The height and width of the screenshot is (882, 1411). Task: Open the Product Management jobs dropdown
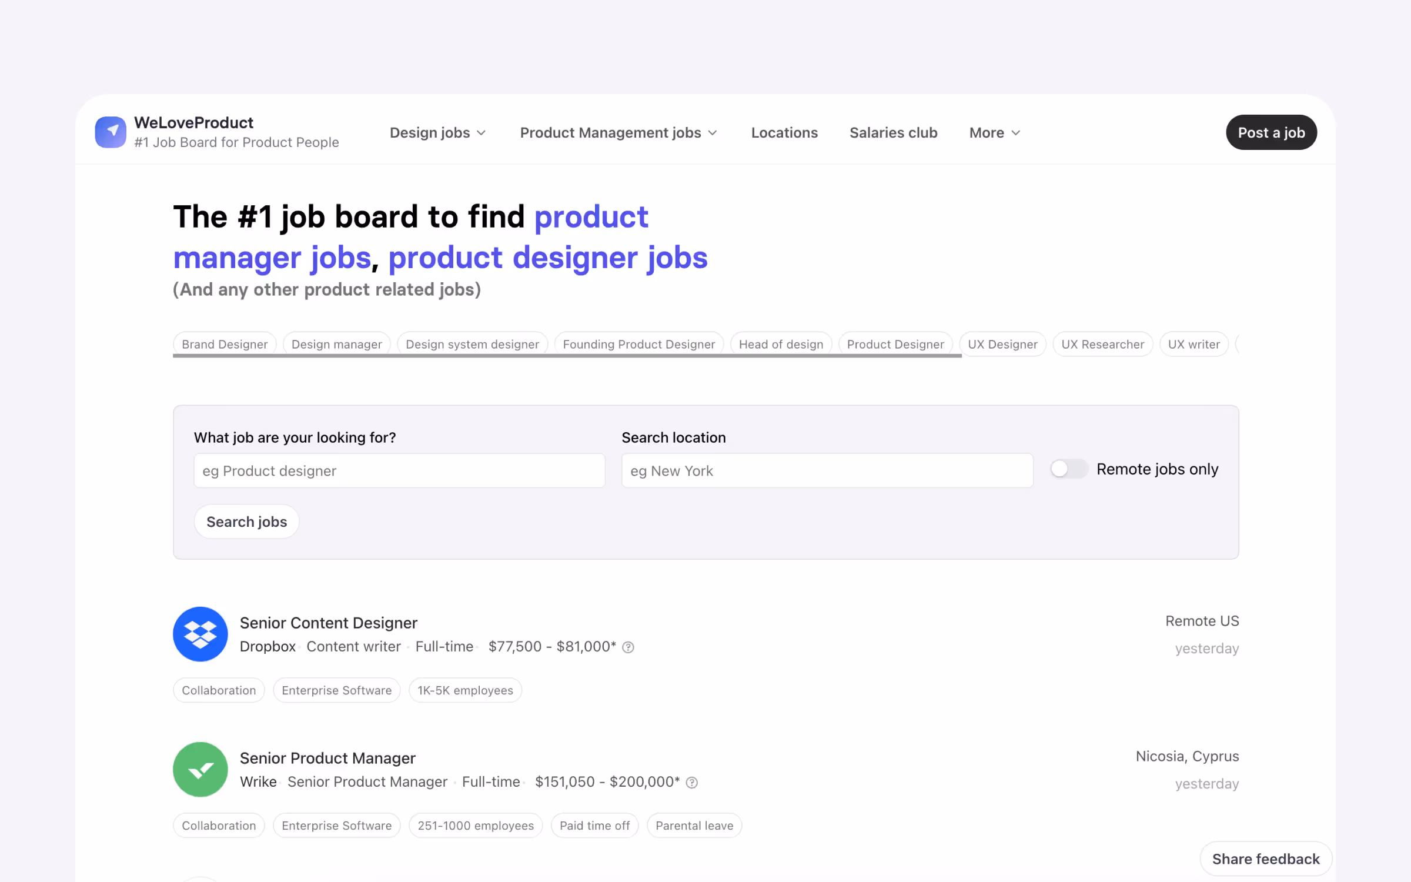pos(618,132)
